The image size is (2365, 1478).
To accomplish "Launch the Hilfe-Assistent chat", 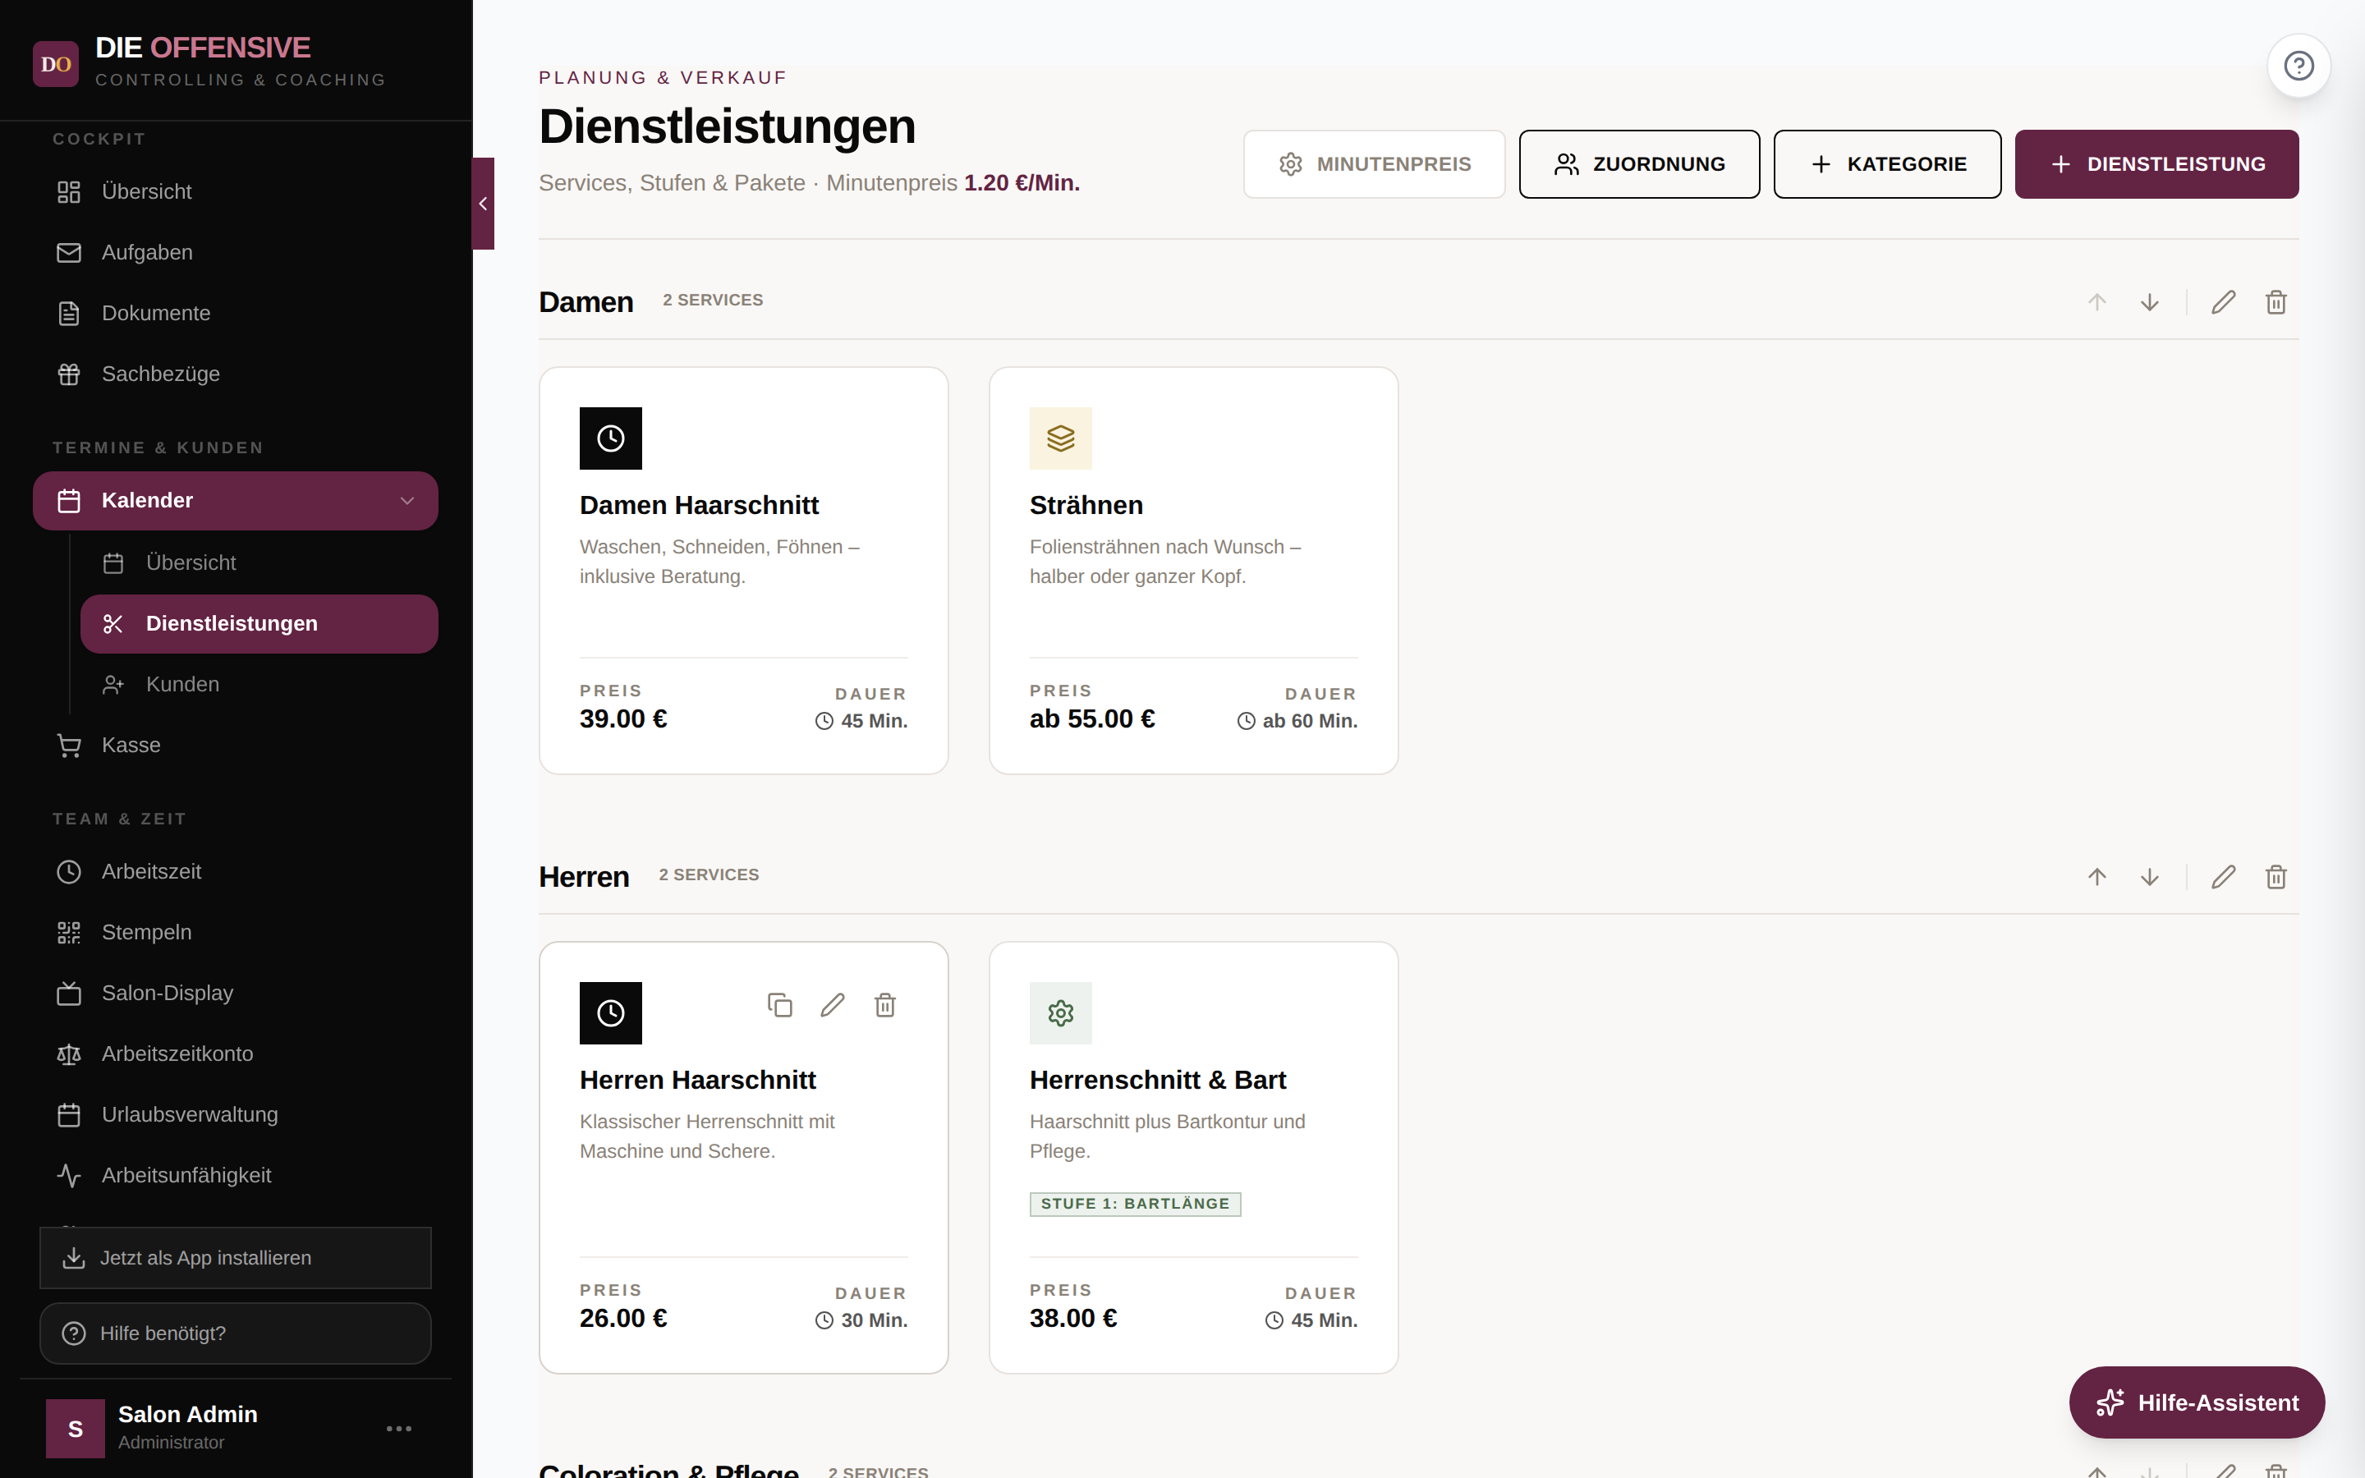I will [x=2197, y=1402].
